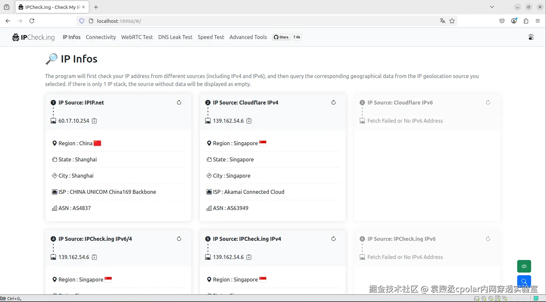Image resolution: width=546 pixels, height=302 pixels.
Task: Open the Firefox application menu
Action: coord(538,21)
